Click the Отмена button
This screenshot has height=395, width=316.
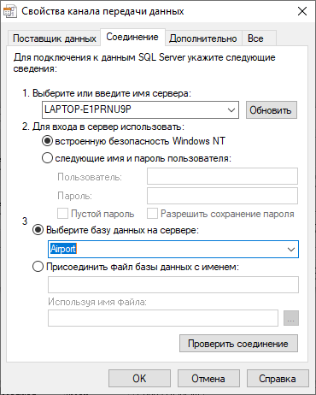click(x=208, y=379)
